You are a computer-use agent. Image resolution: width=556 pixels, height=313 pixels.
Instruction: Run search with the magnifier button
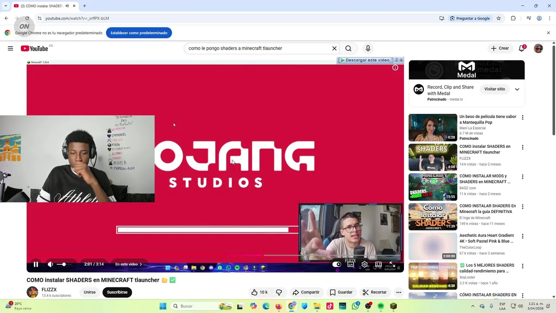pos(348,48)
